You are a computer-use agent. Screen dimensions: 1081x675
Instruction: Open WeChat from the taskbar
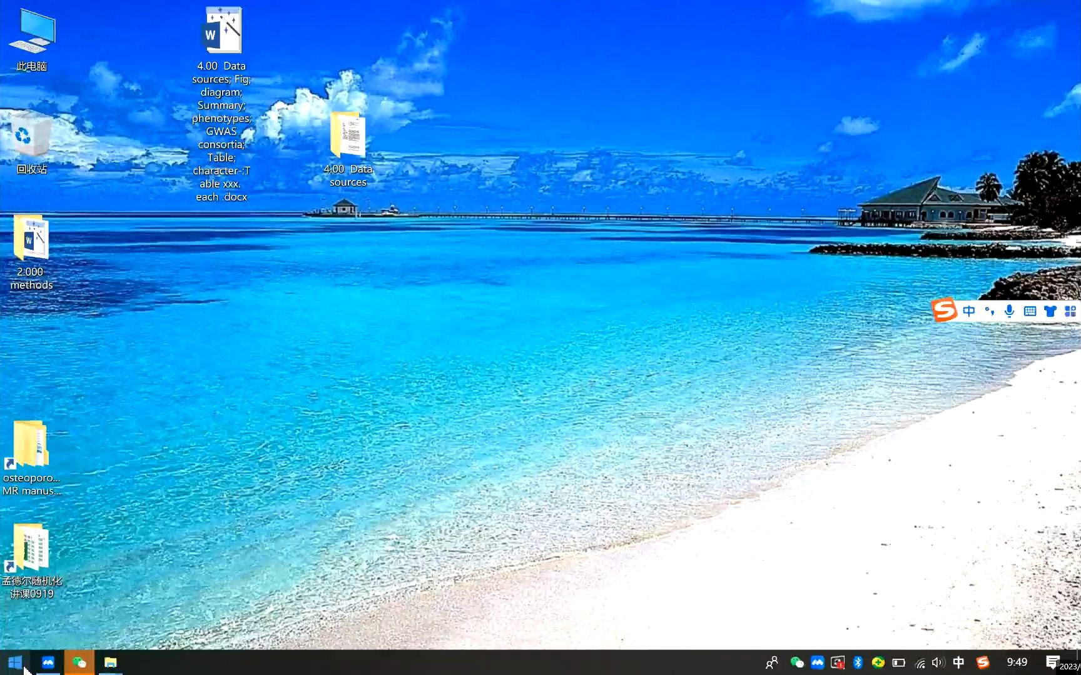click(x=79, y=662)
